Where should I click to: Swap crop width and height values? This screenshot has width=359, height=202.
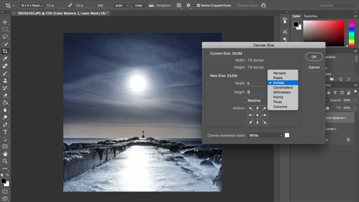70,5
